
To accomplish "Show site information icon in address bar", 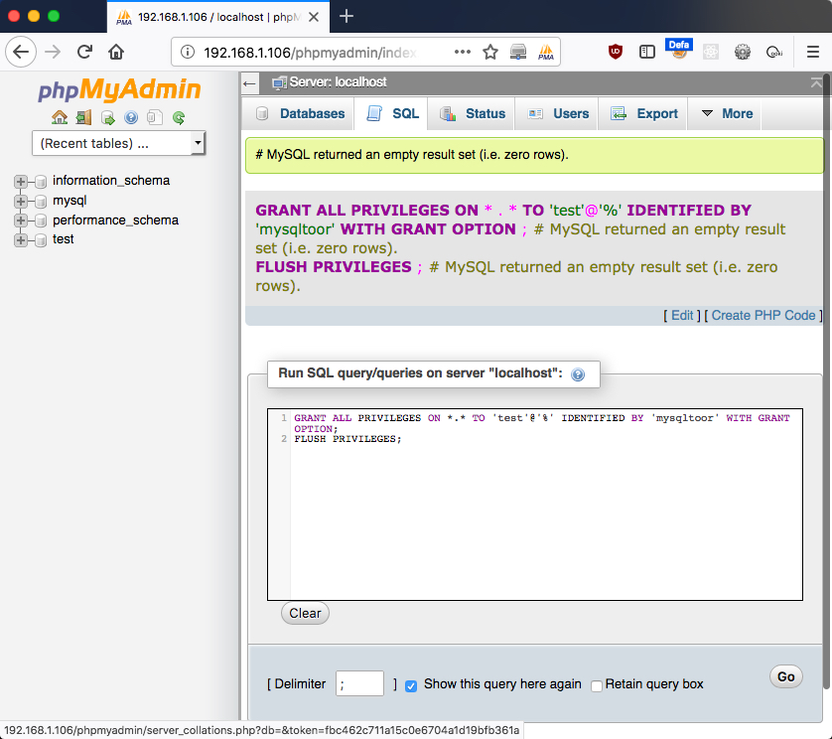I will [188, 52].
